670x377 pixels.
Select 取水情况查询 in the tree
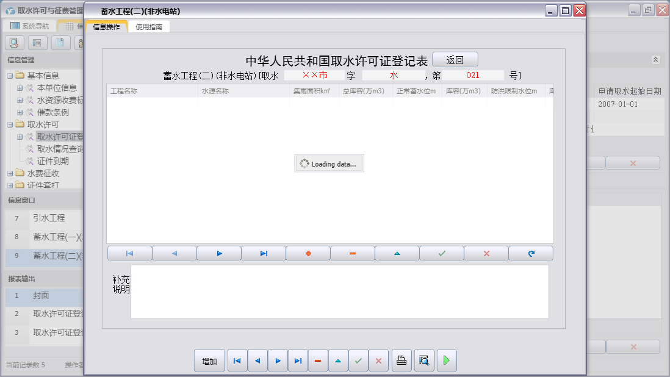[60, 149]
